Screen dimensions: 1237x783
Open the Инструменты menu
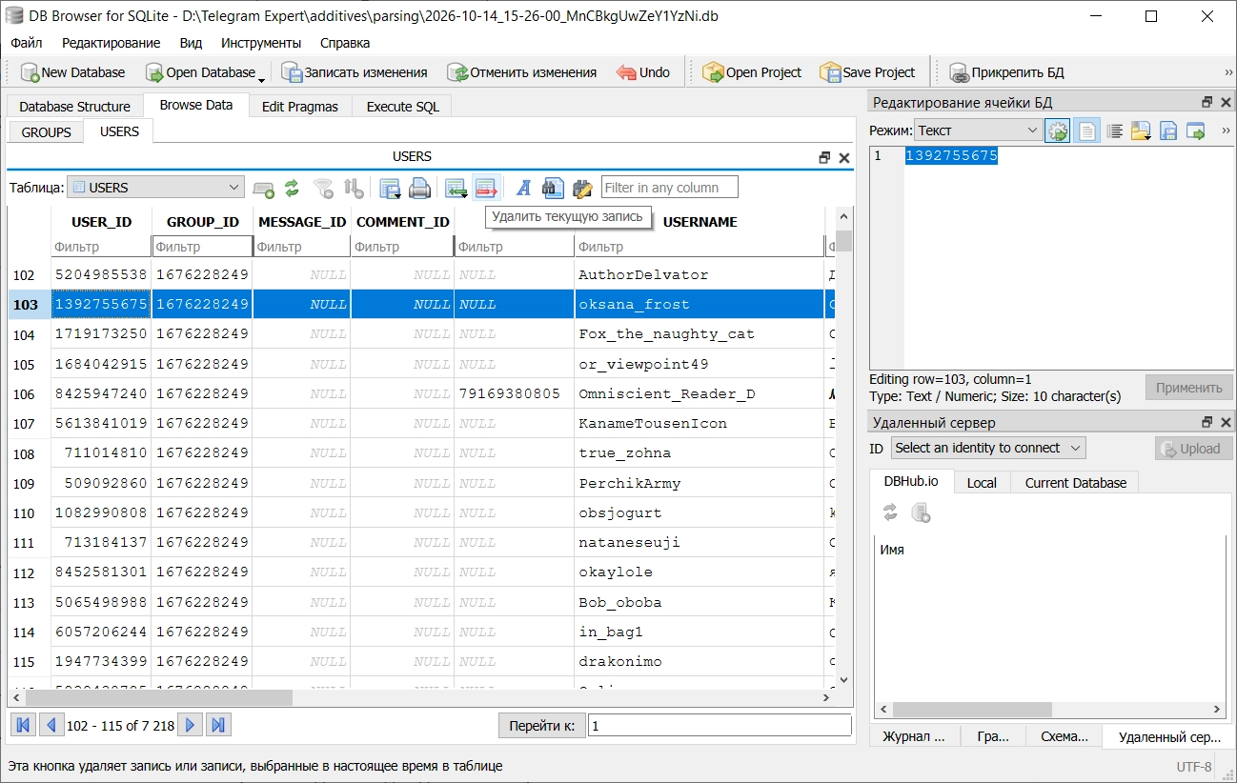(x=261, y=43)
